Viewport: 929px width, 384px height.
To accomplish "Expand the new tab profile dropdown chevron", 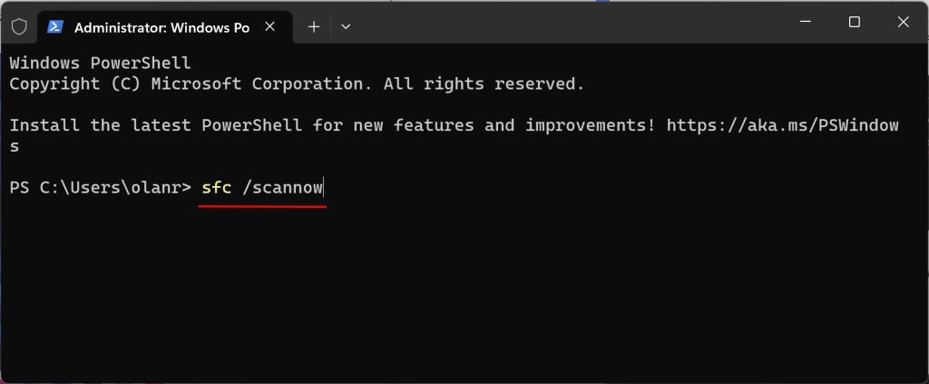I will click(x=346, y=27).
